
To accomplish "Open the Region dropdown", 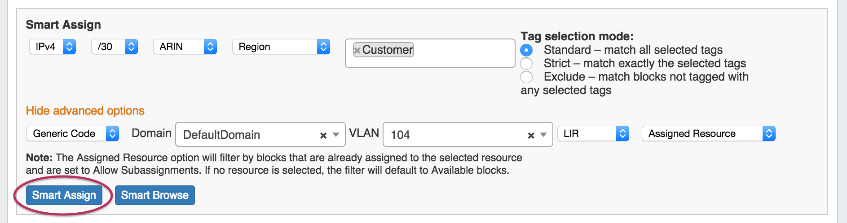I will pyautogui.click(x=281, y=47).
